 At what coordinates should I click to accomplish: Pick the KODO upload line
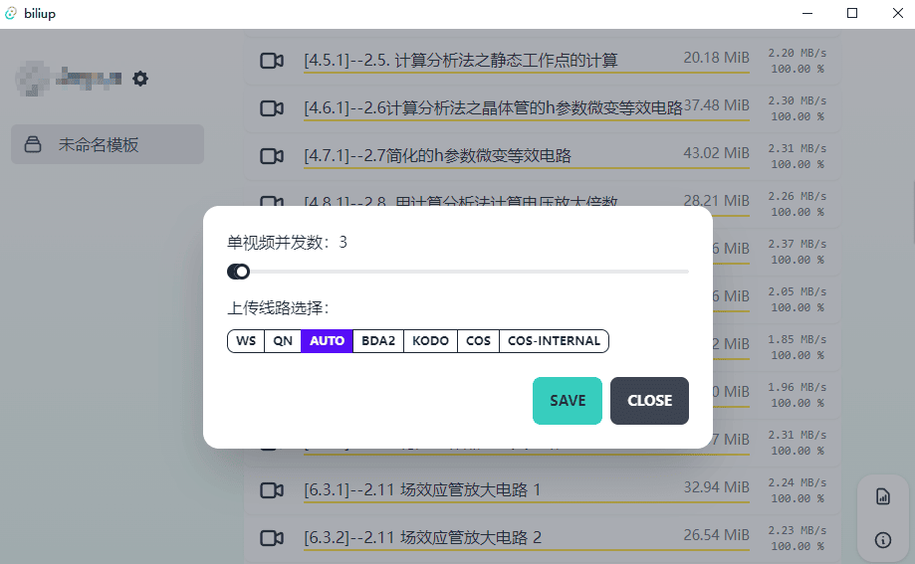click(431, 341)
